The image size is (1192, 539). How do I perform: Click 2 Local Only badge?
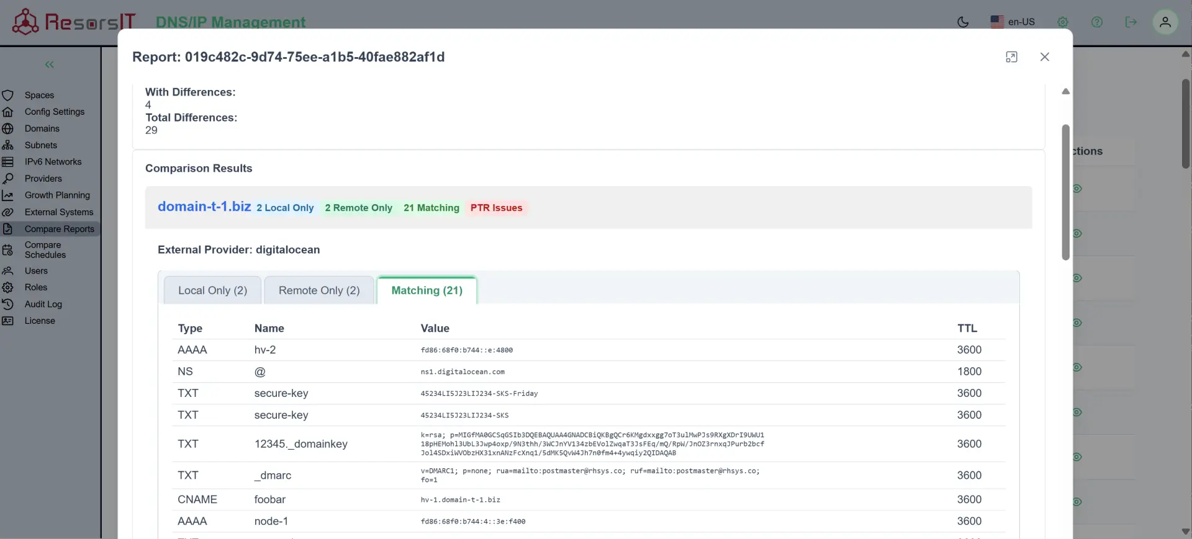point(285,208)
